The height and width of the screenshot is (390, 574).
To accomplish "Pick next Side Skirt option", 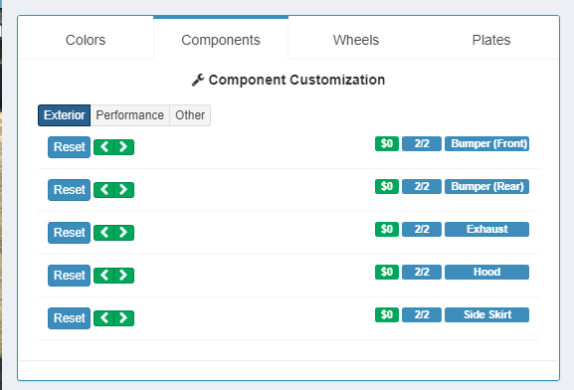I will point(124,318).
